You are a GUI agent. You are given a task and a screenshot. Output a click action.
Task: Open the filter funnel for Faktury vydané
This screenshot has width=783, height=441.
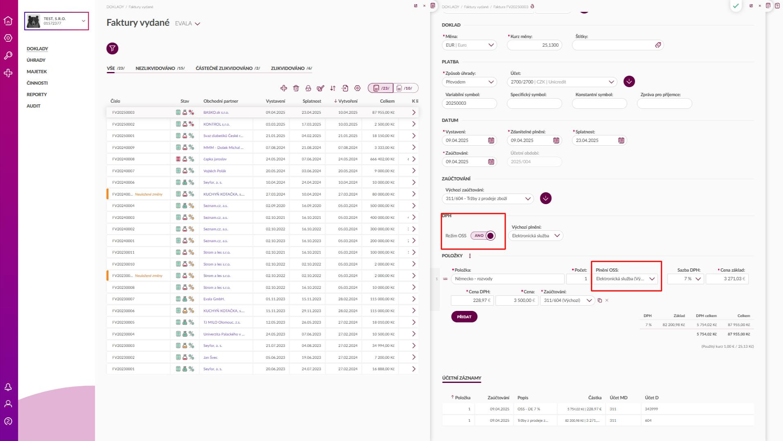[112, 49]
